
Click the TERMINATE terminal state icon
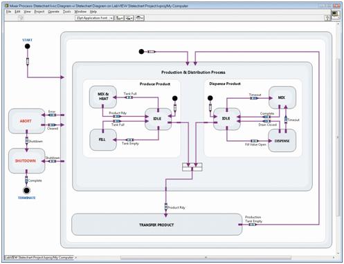pyautogui.click(x=26, y=191)
